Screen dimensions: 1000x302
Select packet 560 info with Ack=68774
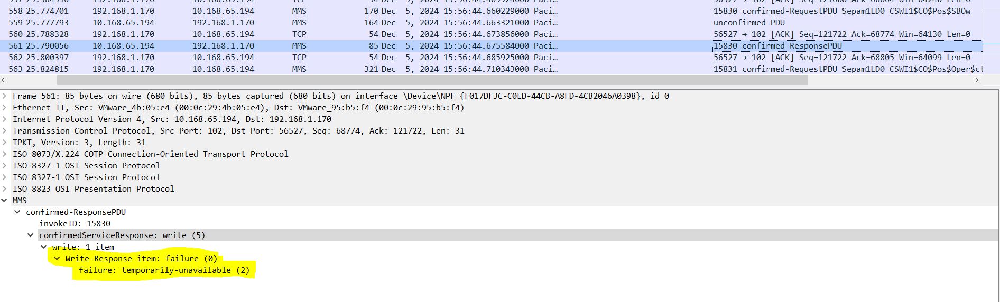point(841,34)
